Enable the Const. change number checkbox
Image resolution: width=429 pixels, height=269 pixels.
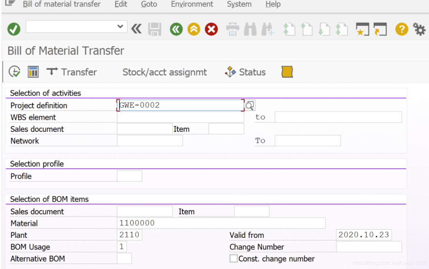point(233,259)
